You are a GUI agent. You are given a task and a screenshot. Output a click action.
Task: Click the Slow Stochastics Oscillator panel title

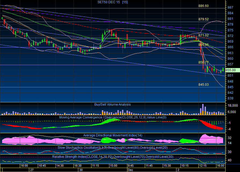(x=113, y=148)
